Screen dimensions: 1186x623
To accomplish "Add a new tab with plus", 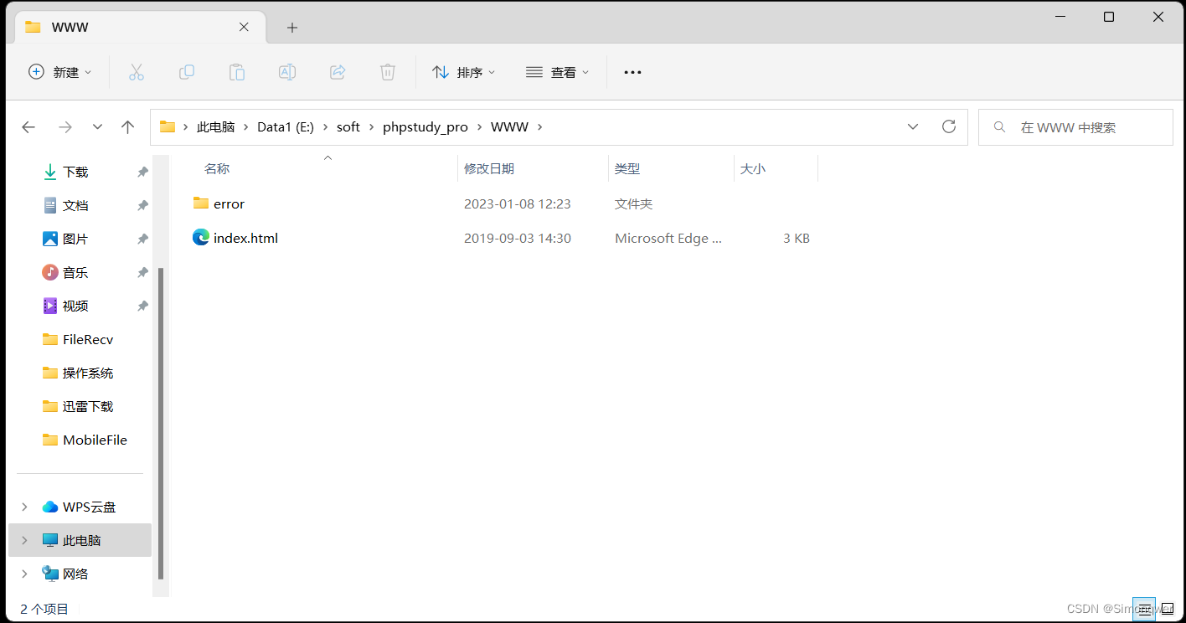I will pos(291,28).
